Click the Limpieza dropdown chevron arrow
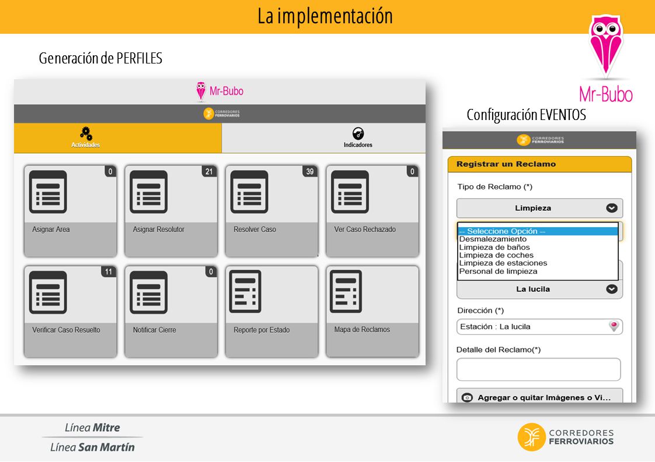 612,208
